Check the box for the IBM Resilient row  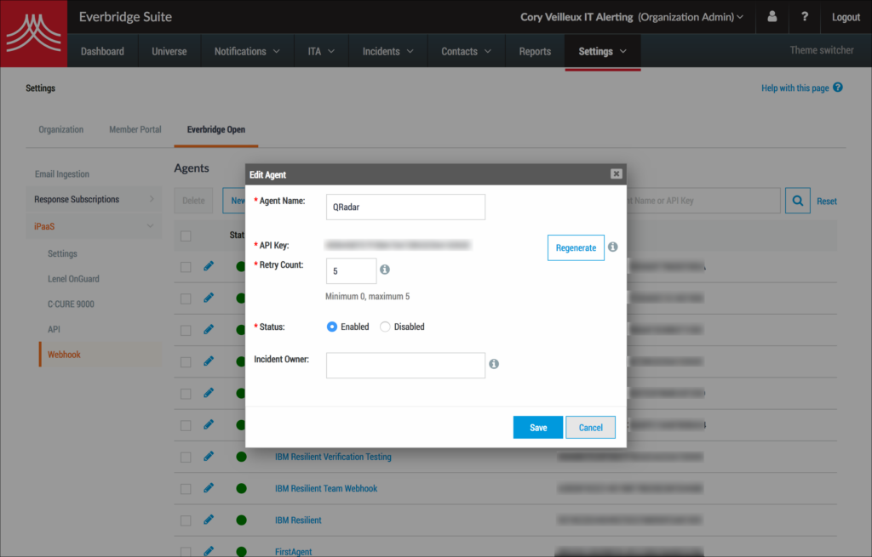tap(186, 520)
